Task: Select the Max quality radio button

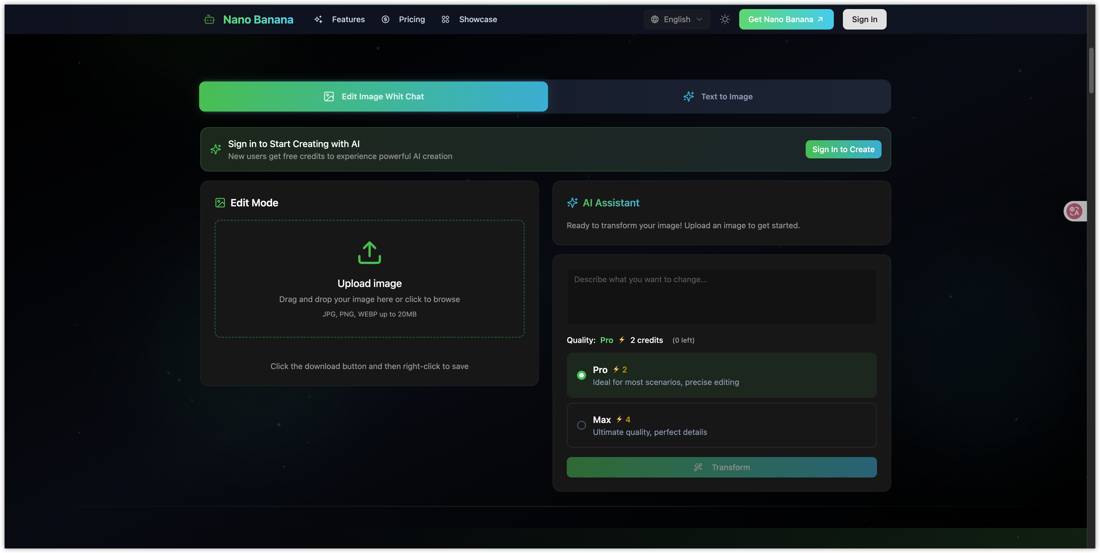Action: (x=581, y=426)
